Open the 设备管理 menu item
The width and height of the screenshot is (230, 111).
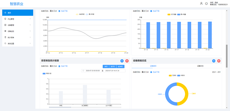pyautogui.click(x=18, y=25)
